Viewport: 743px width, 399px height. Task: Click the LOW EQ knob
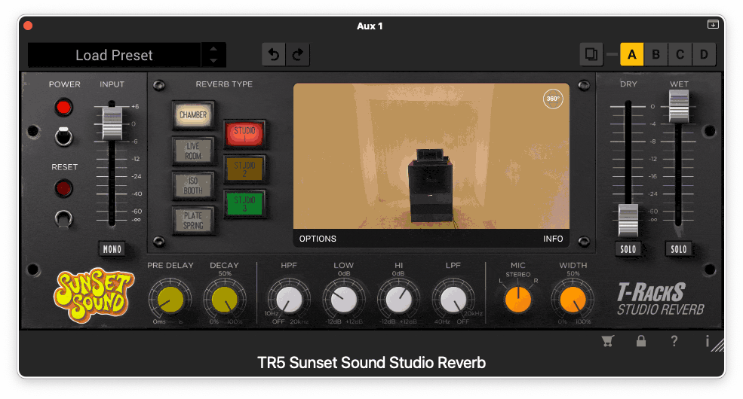344,300
